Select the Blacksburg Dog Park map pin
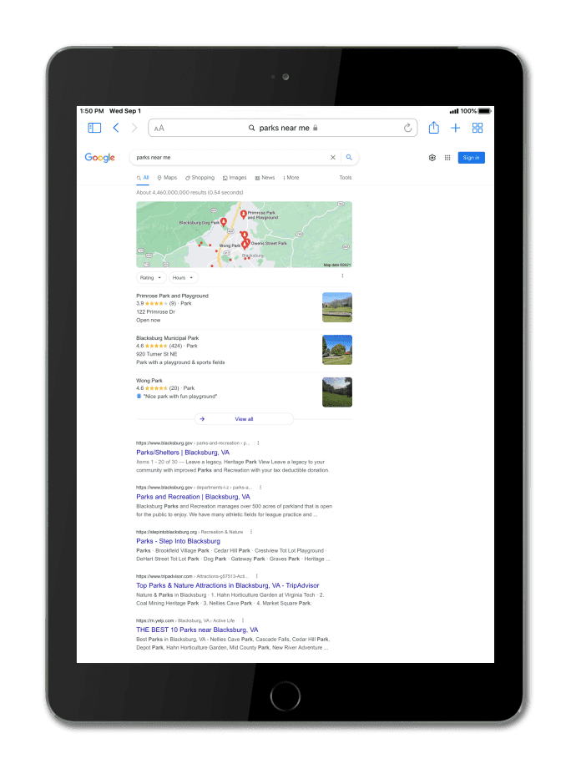571x769 pixels. (224, 222)
